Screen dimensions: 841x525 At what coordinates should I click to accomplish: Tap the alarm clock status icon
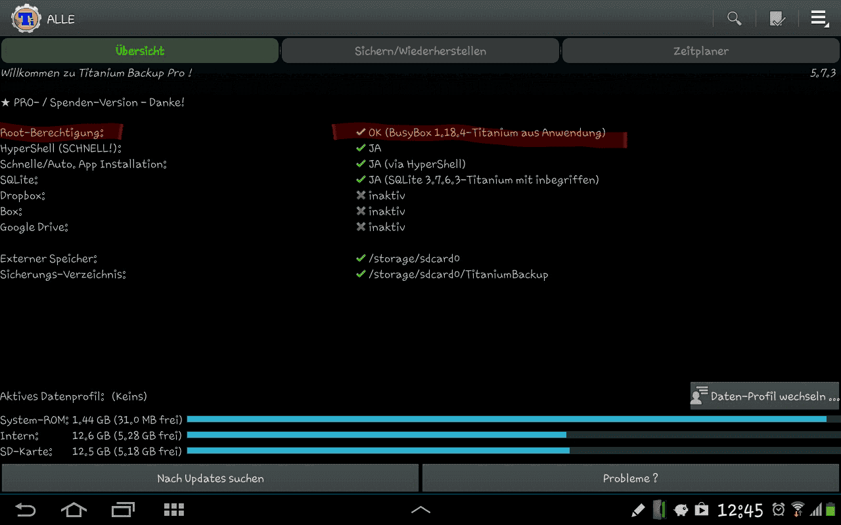pos(779,510)
